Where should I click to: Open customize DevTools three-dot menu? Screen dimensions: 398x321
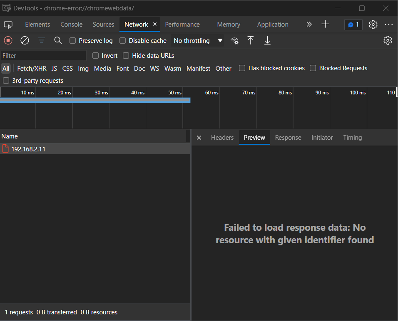click(x=388, y=25)
